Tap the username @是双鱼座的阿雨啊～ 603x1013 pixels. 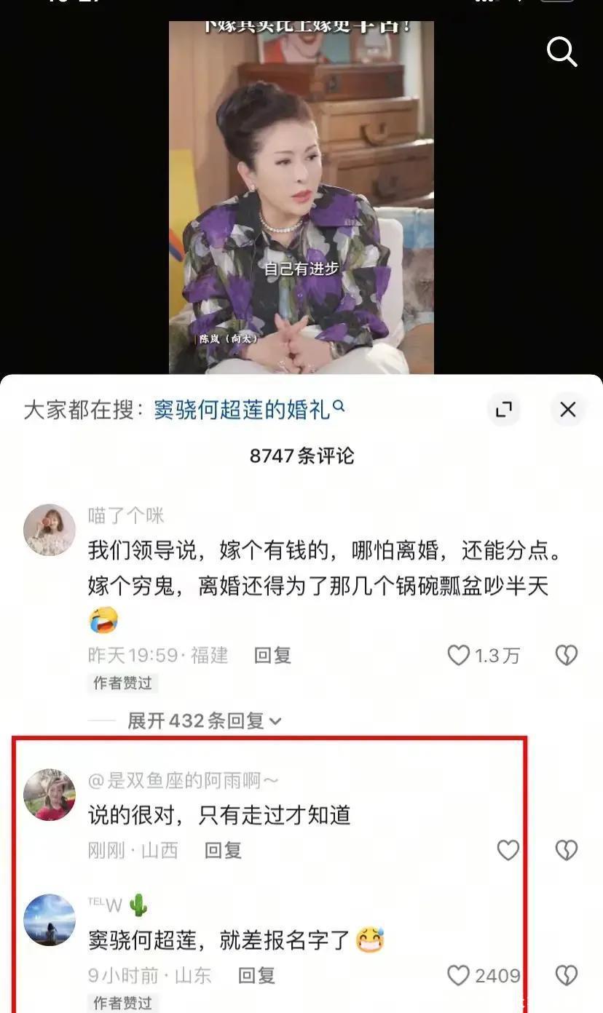(184, 781)
